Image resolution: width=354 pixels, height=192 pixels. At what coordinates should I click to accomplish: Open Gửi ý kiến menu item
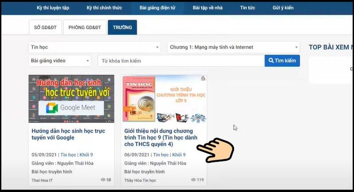tap(283, 8)
